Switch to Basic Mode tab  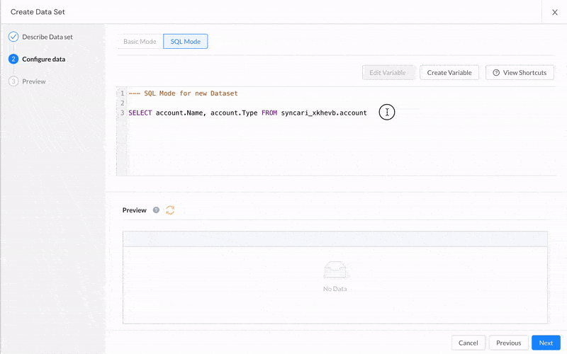tap(140, 42)
